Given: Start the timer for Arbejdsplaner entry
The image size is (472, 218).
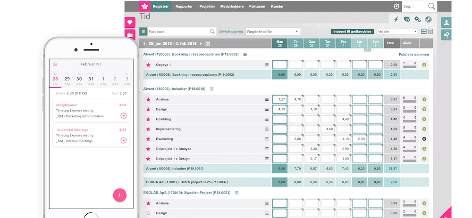Looking at the screenshot, I should tap(123, 115).
